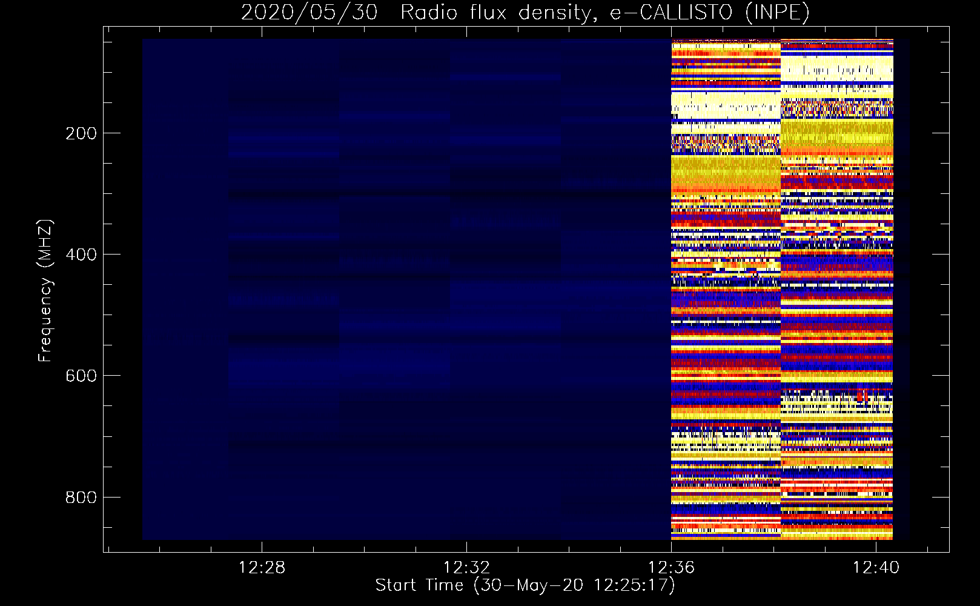Screen dimensions: 980x606
Task: Click the 12:36 time tick label
Action: [671, 568]
